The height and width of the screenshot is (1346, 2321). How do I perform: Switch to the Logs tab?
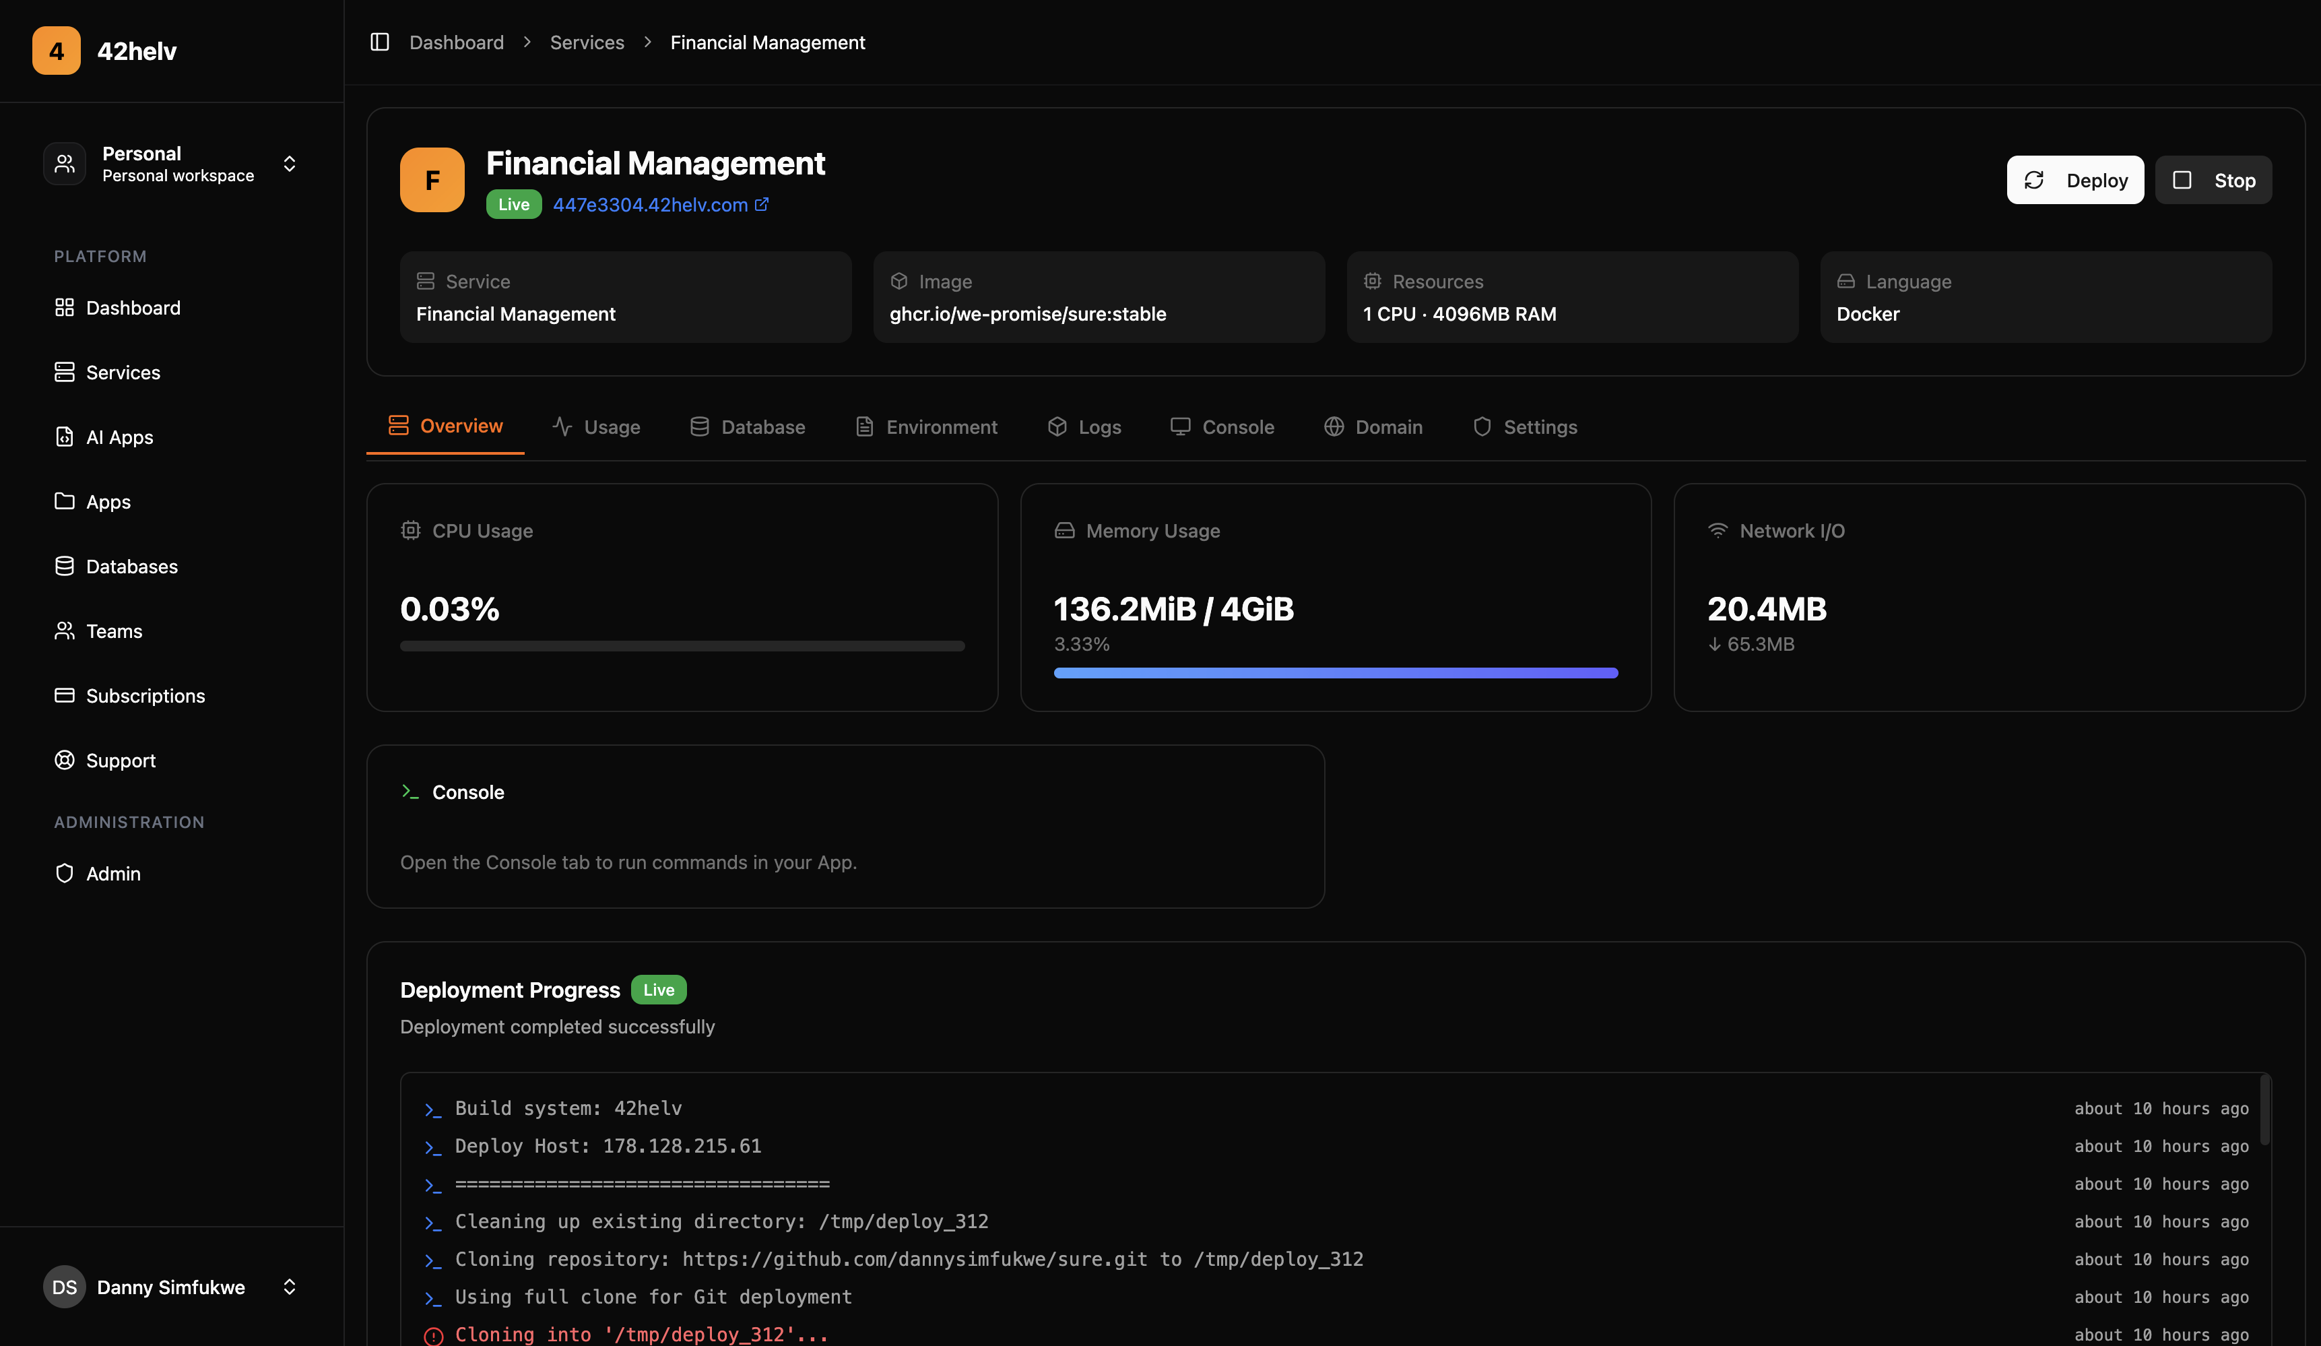point(1084,426)
